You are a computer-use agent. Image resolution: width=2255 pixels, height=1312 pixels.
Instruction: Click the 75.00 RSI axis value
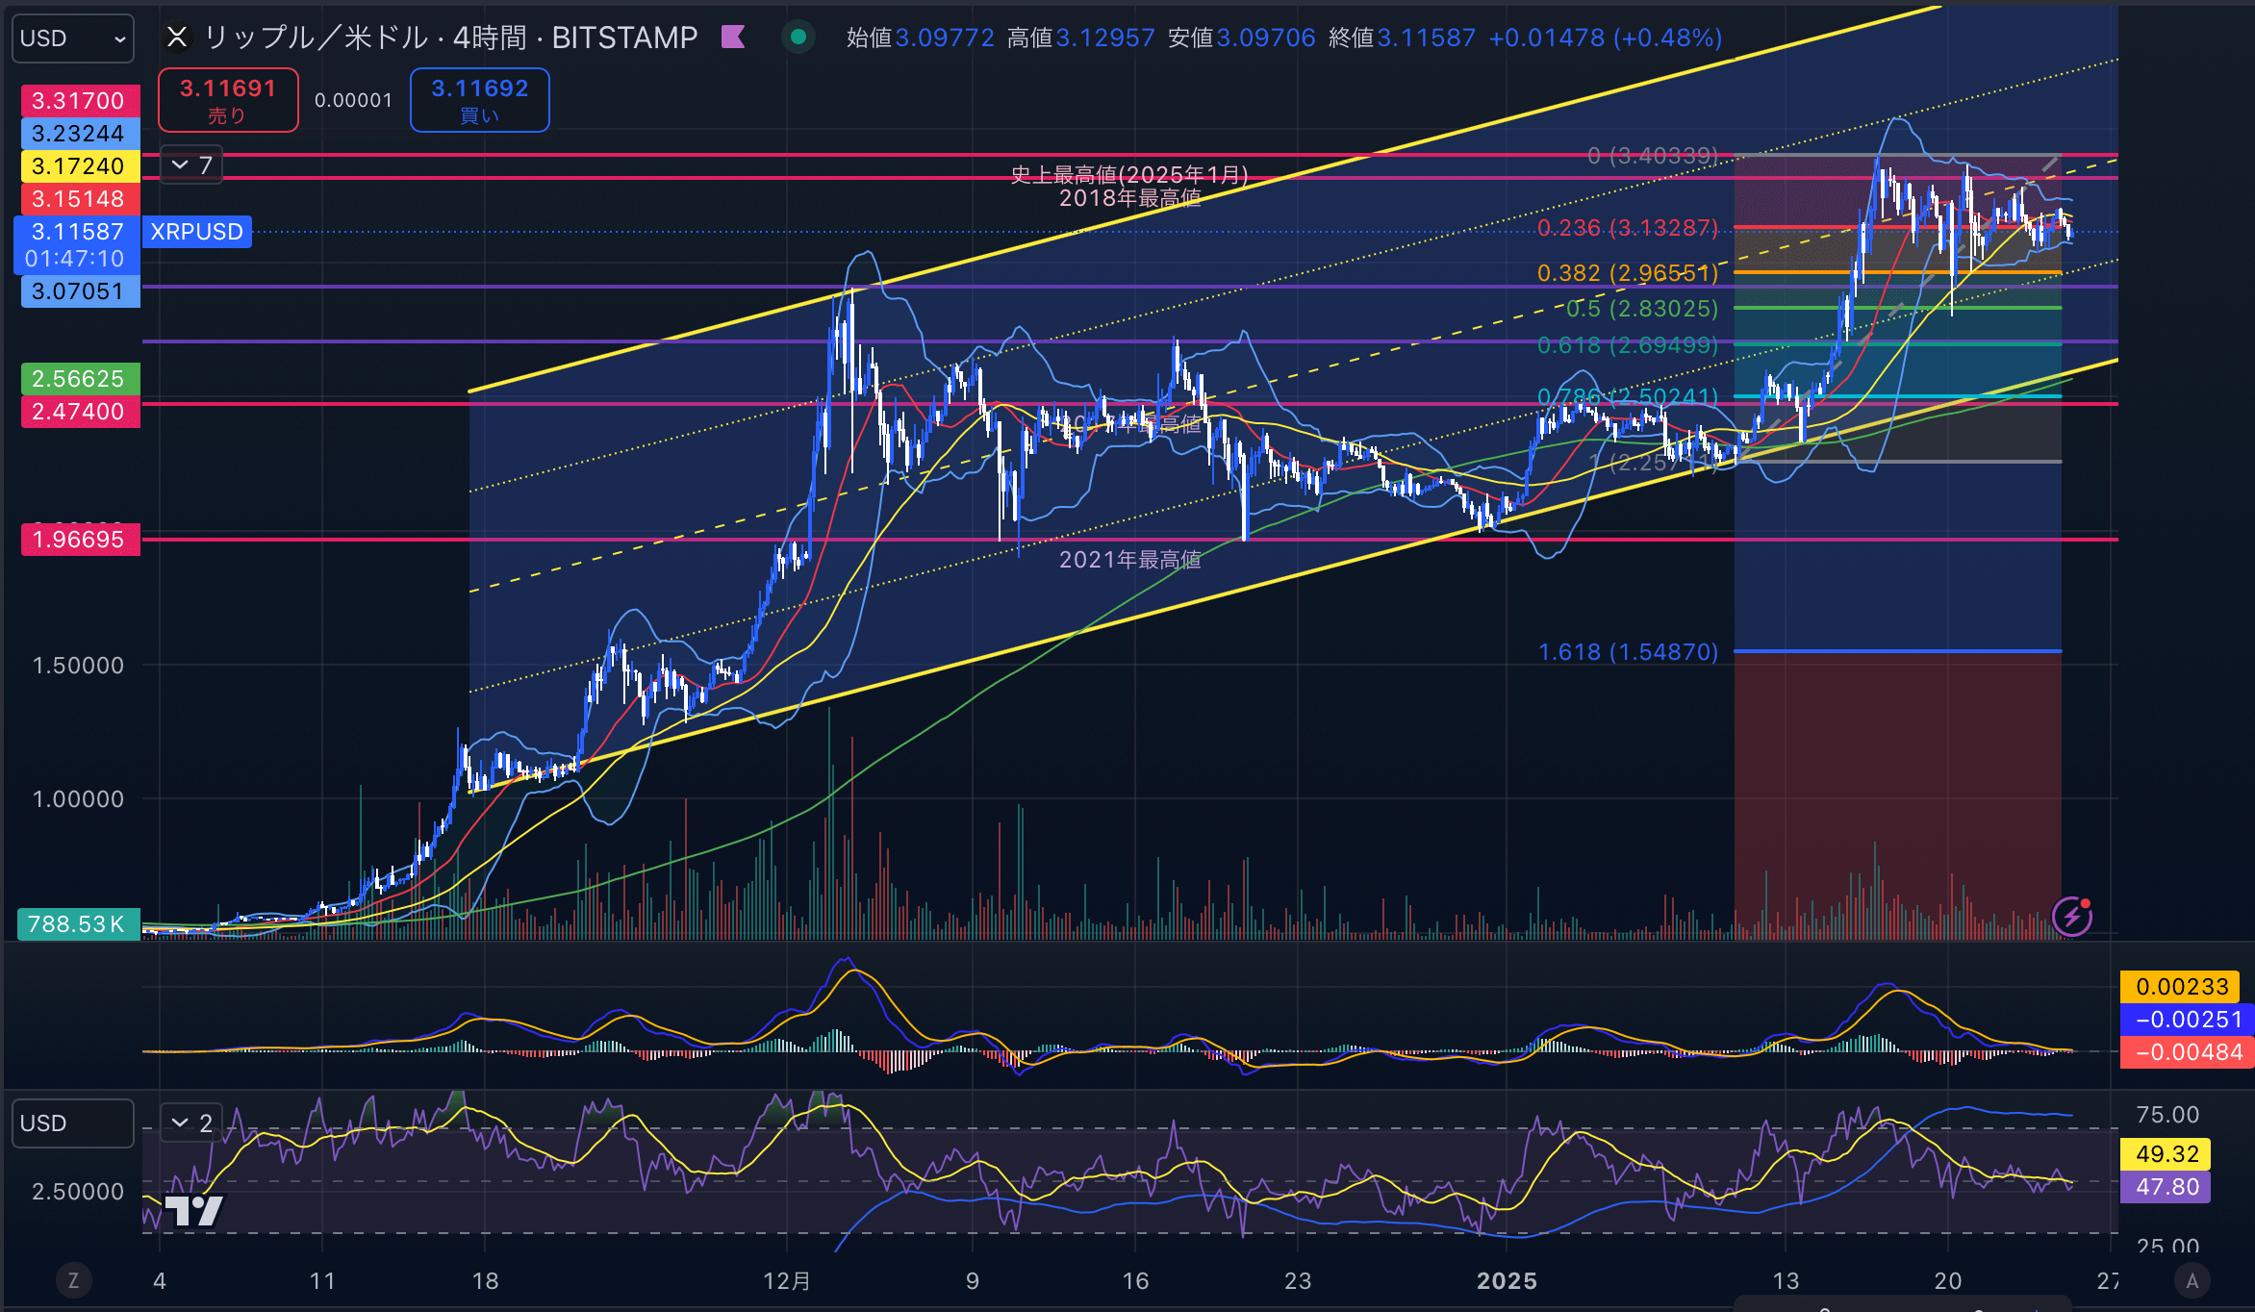coord(2167,1115)
